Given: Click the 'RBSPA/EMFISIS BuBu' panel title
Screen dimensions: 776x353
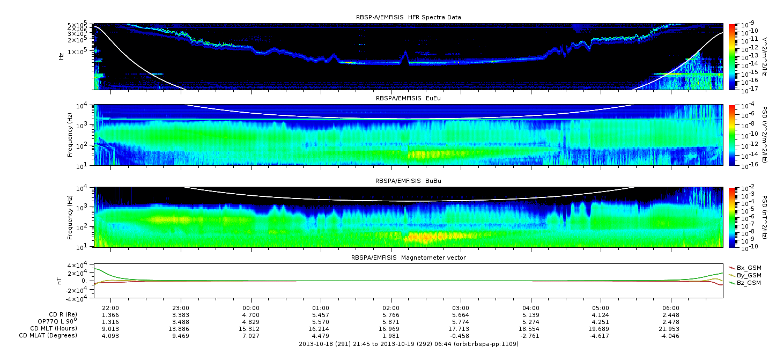Looking at the screenshot, I should pyautogui.click(x=408, y=181).
